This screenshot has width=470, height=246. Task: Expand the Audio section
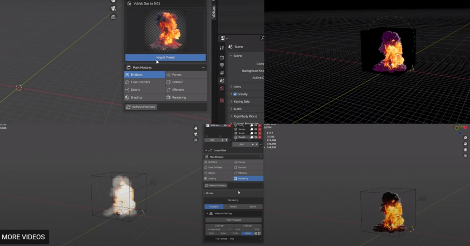click(x=231, y=109)
